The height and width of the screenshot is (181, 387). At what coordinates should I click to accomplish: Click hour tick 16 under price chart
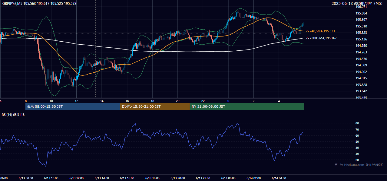click(127, 101)
